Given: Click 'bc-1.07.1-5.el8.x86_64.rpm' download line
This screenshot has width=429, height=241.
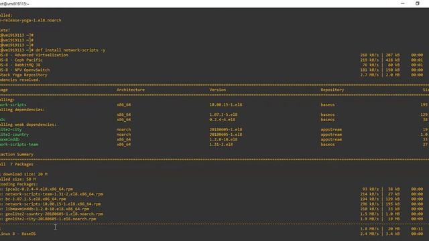Looking at the screenshot, I should pos(36,199).
